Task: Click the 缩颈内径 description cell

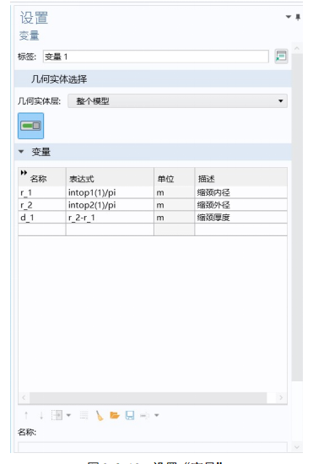Action: click(x=240, y=192)
